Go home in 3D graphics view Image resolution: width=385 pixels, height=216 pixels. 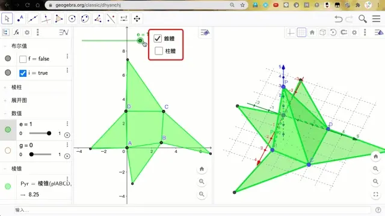pyautogui.click(x=375, y=156)
